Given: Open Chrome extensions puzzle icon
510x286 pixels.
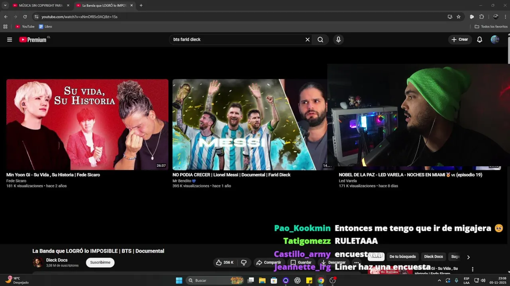Looking at the screenshot, I should [482, 17].
